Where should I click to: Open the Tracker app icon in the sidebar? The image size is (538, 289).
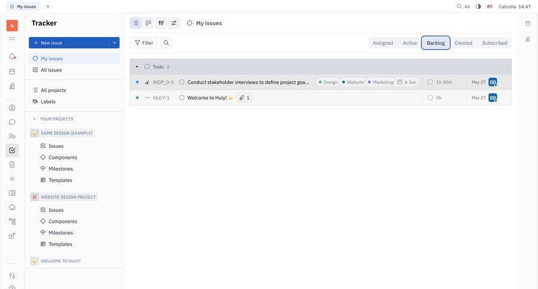tap(12, 150)
